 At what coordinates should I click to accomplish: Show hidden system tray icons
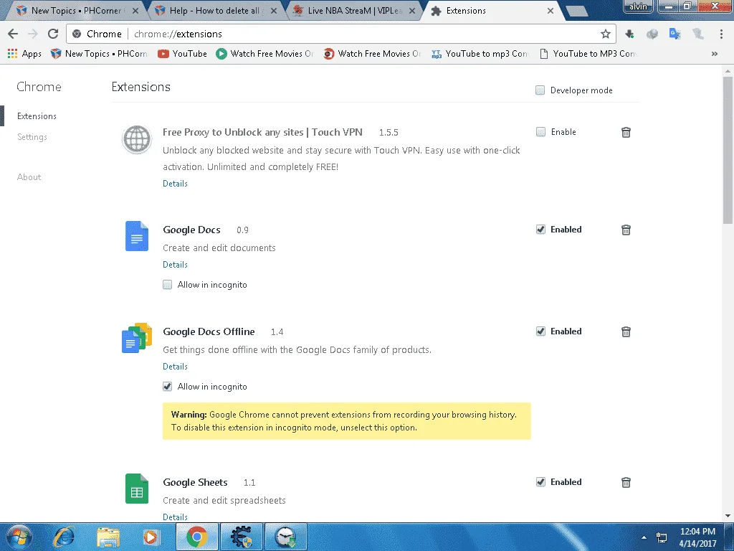point(644,537)
